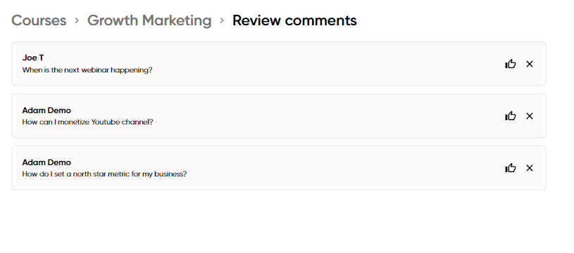This screenshot has height=253, width=574.
Task: Select the author name Joe T
Action: (x=33, y=58)
